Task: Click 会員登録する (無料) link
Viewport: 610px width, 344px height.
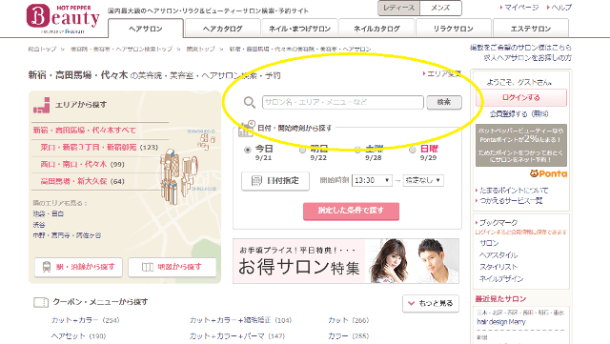Action: 518,114
